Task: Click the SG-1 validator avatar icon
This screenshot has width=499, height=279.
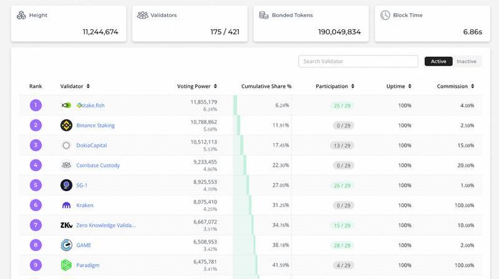Action: [66, 185]
